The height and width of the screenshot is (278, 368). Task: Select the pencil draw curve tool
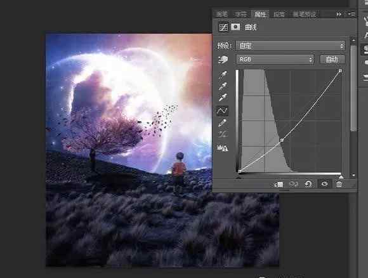222,123
